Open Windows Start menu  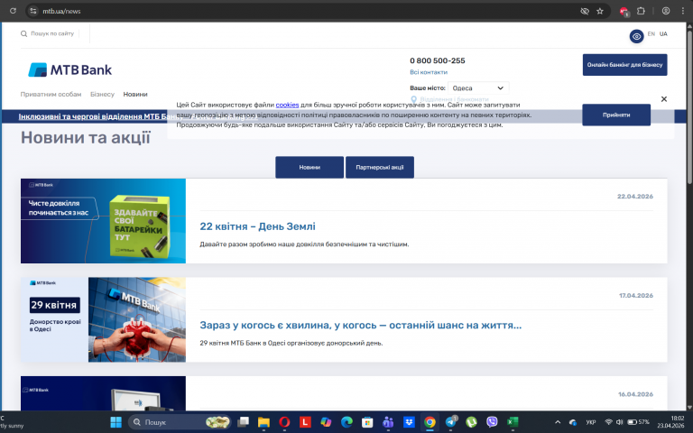(115, 422)
